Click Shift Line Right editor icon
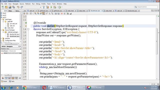Image resolution: width=160 pixels, height=90 pixels. [58, 13]
